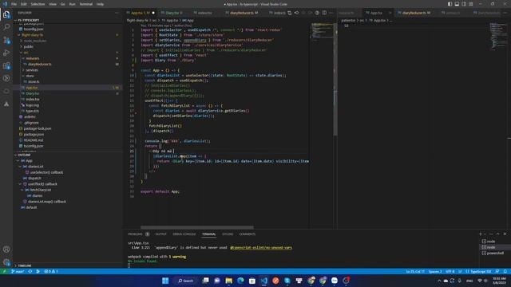Select powershell terminal in the terminal list
Viewport: 511px width, 287px height.
click(495, 253)
